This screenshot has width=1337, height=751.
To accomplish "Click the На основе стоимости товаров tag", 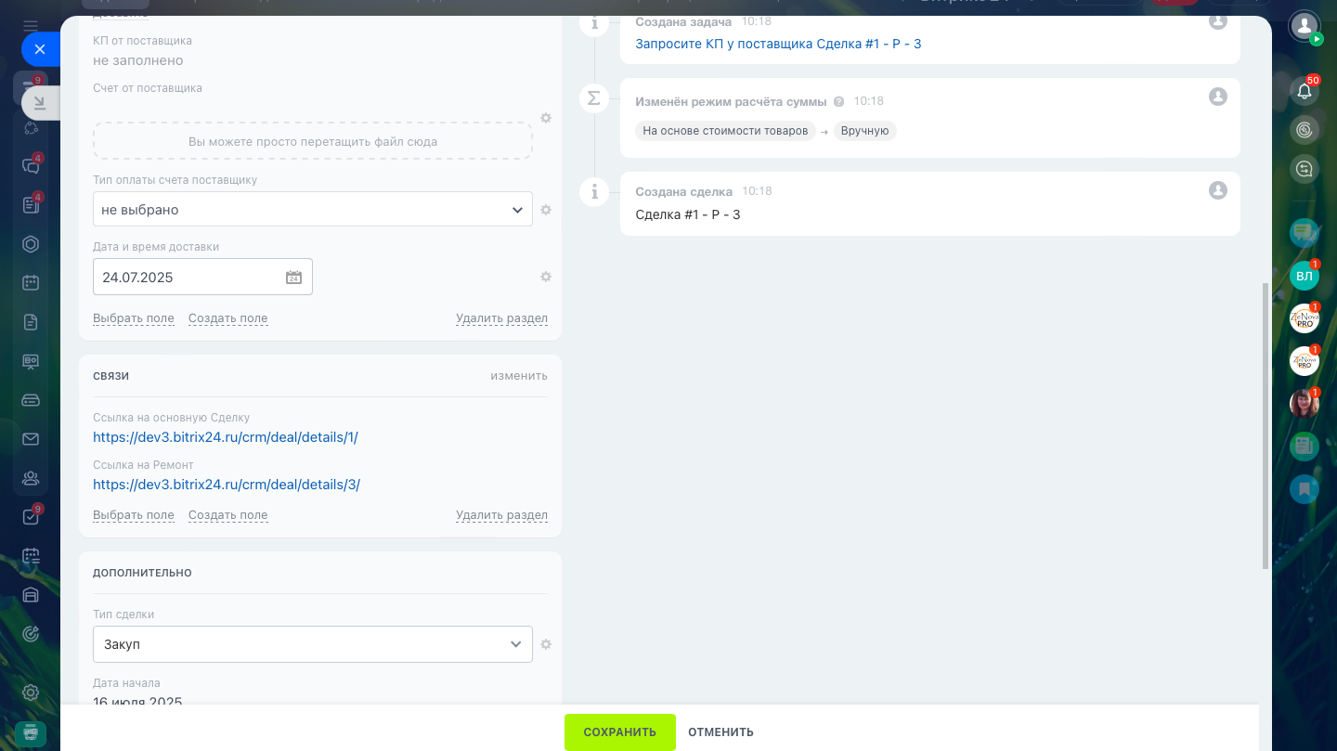I will (725, 131).
